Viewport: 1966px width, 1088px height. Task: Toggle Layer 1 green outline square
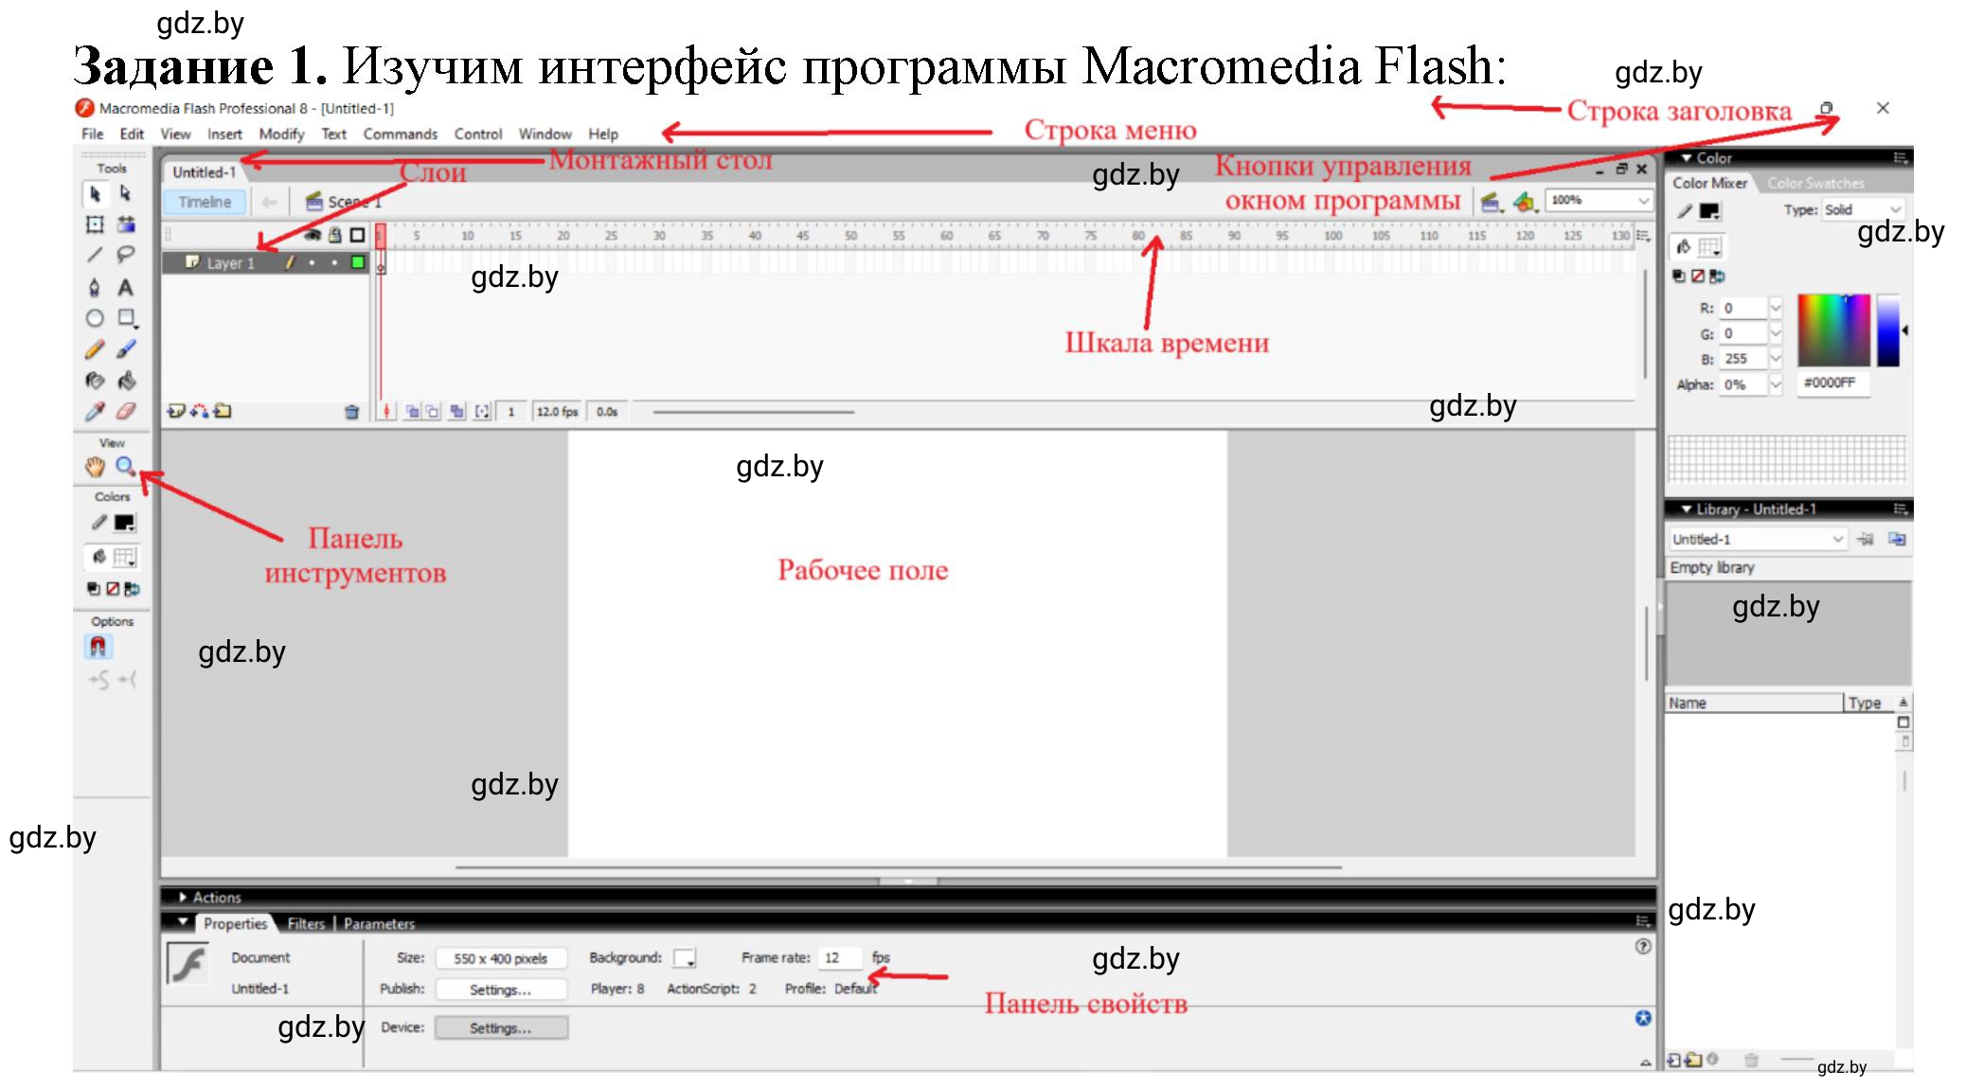click(358, 262)
